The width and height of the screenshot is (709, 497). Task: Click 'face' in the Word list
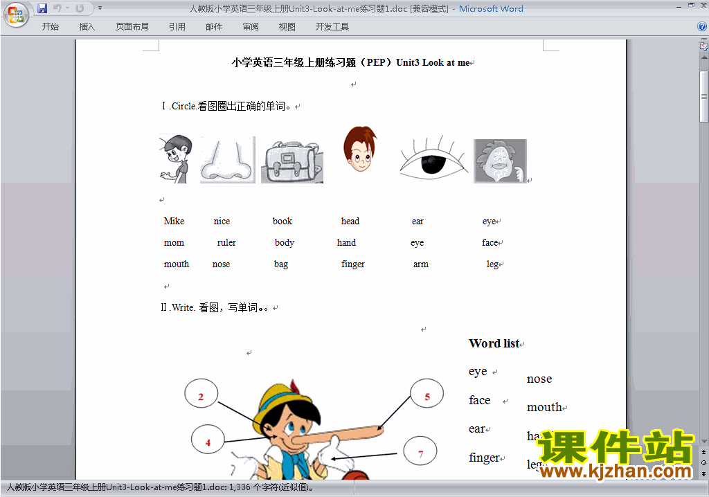click(479, 401)
